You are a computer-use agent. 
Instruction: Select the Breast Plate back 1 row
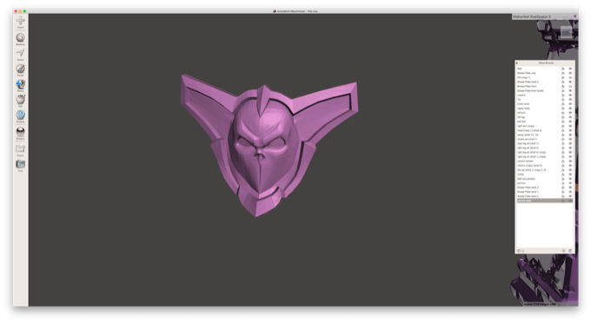click(x=545, y=192)
